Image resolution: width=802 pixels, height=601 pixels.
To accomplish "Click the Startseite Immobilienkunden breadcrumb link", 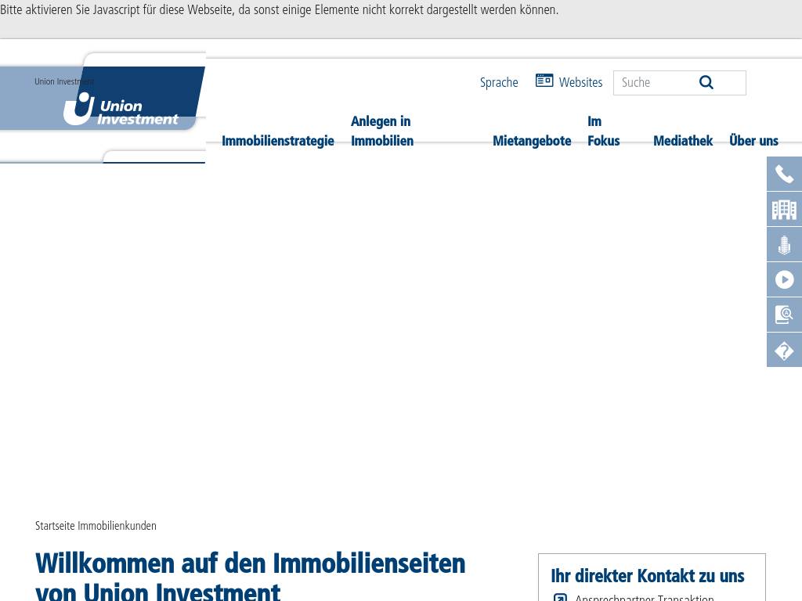I will [x=96, y=526].
